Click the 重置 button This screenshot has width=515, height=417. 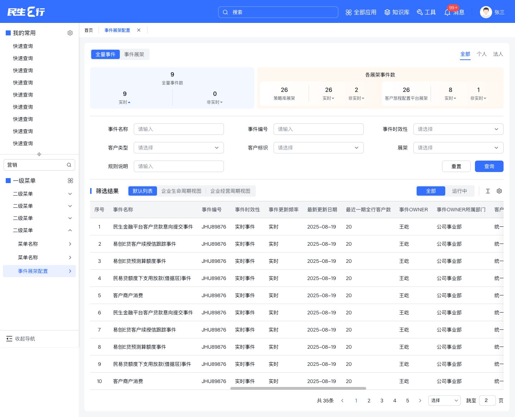point(456,166)
